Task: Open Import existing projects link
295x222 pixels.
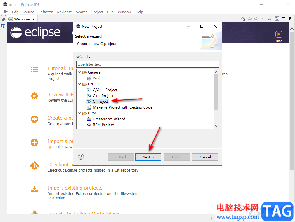Action: [x=75, y=188]
